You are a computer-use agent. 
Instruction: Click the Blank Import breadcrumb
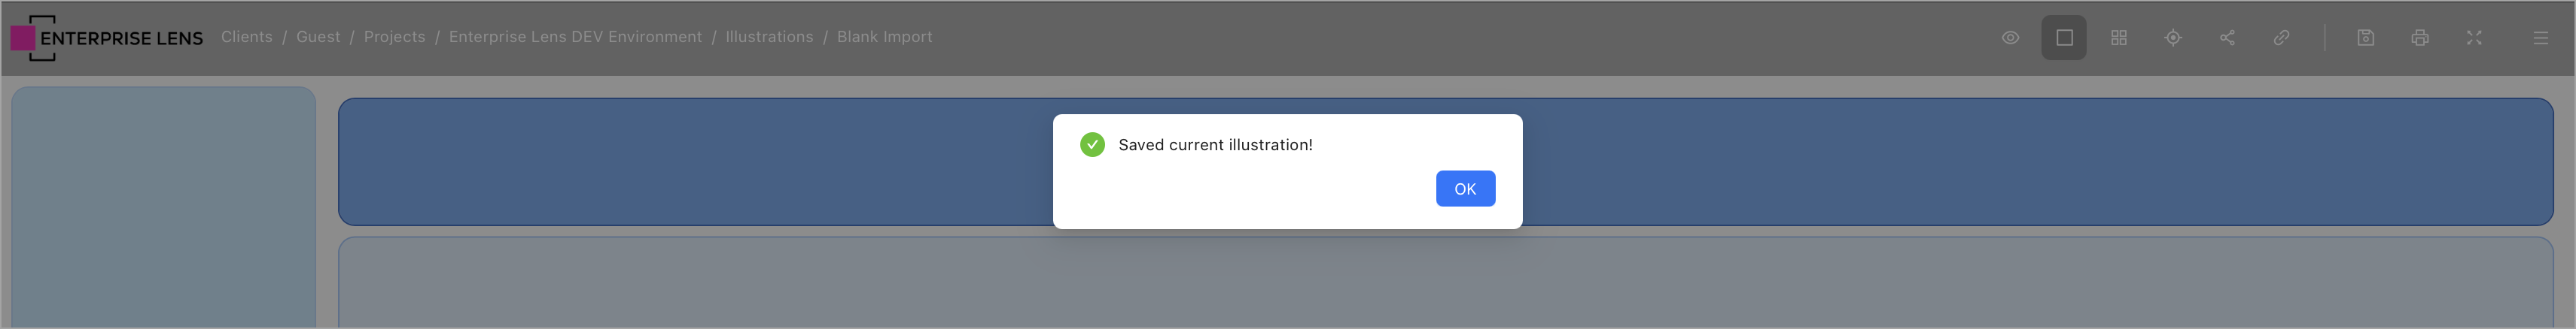pos(884,37)
